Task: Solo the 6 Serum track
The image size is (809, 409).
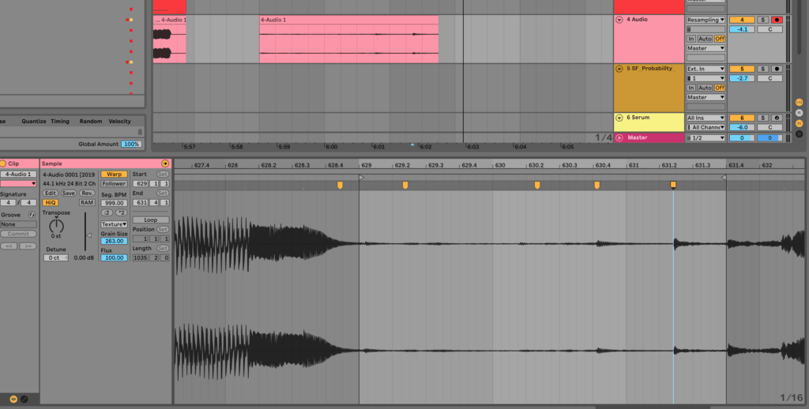Action: [763, 118]
